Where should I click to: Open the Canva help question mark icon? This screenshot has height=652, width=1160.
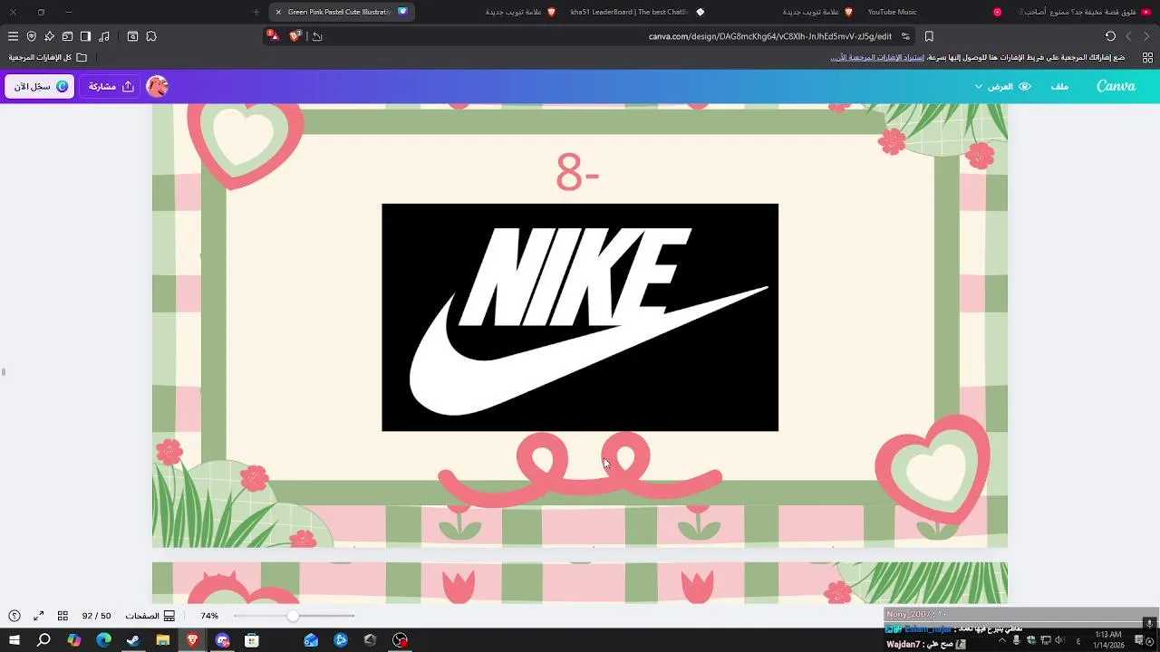point(14,616)
